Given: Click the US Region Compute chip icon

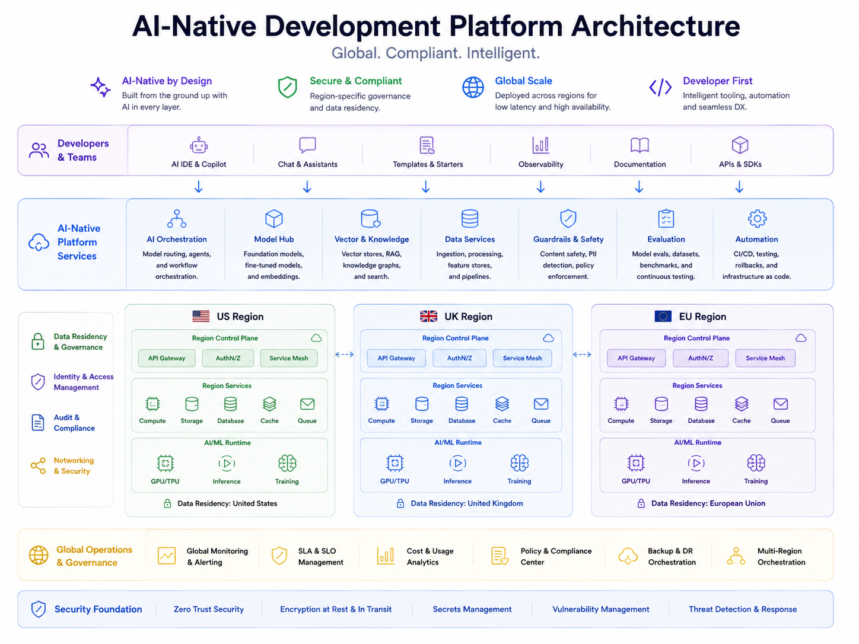Looking at the screenshot, I should pyautogui.click(x=152, y=404).
